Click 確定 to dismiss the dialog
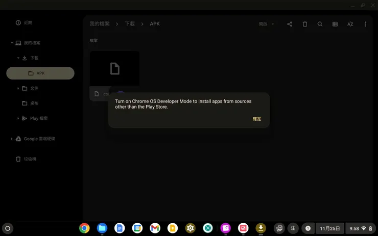 tap(256, 119)
